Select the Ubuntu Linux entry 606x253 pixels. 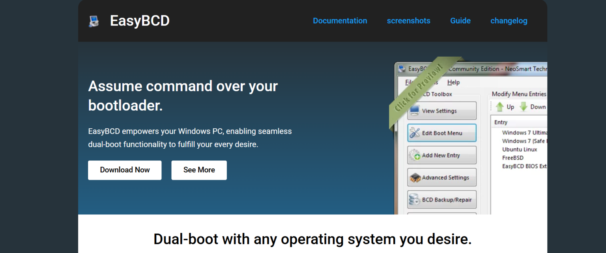(x=520, y=150)
